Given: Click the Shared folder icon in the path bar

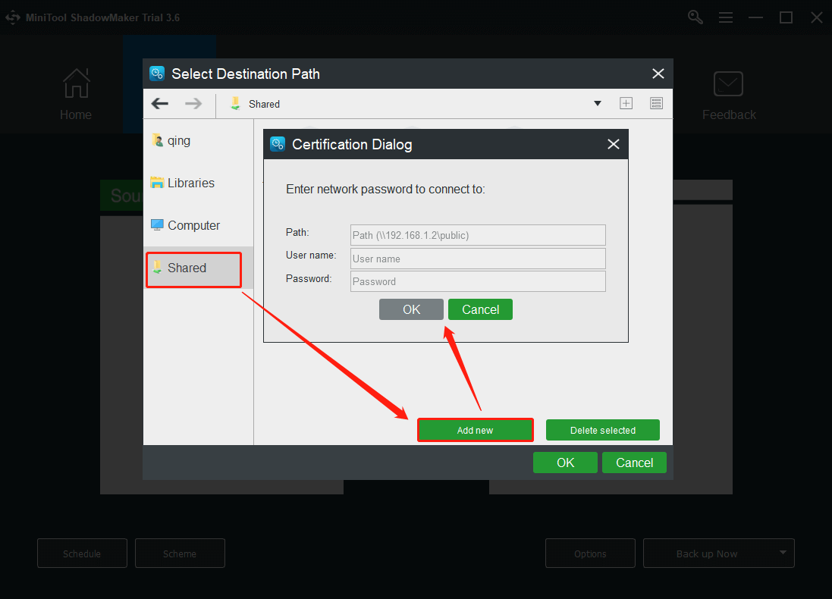Looking at the screenshot, I should 235,103.
